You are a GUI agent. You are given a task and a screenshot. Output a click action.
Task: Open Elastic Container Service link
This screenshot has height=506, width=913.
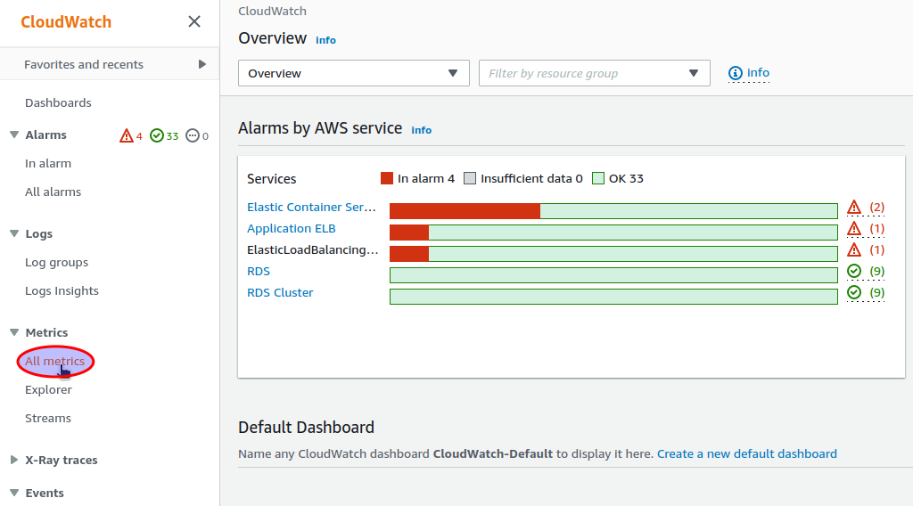[311, 207]
